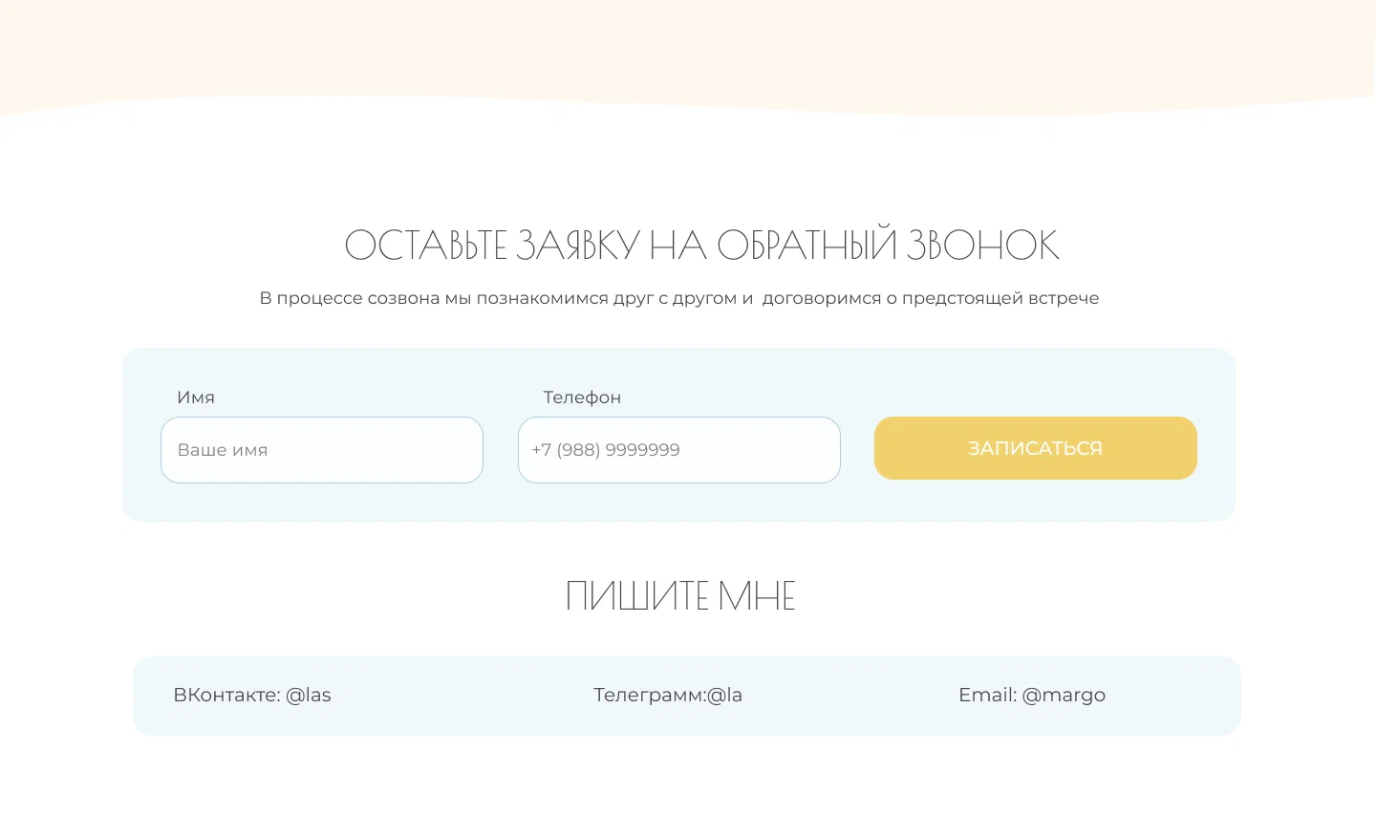This screenshot has width=1376, height=837.
Task: Focus the phone number input field
Action: pos(678,450)
